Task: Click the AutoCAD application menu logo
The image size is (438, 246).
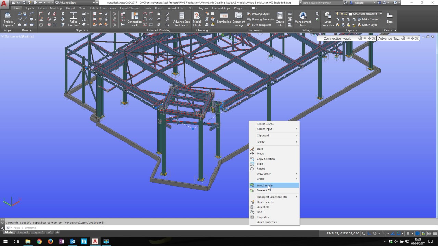Action: coord(4,4)
